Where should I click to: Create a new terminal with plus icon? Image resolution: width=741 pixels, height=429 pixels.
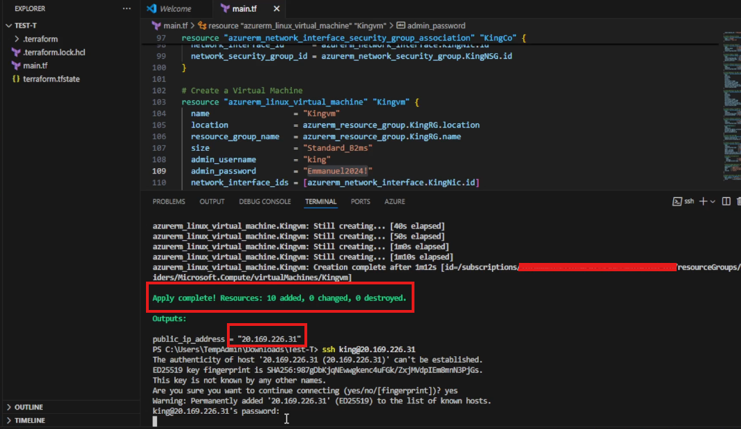point(703,201)
